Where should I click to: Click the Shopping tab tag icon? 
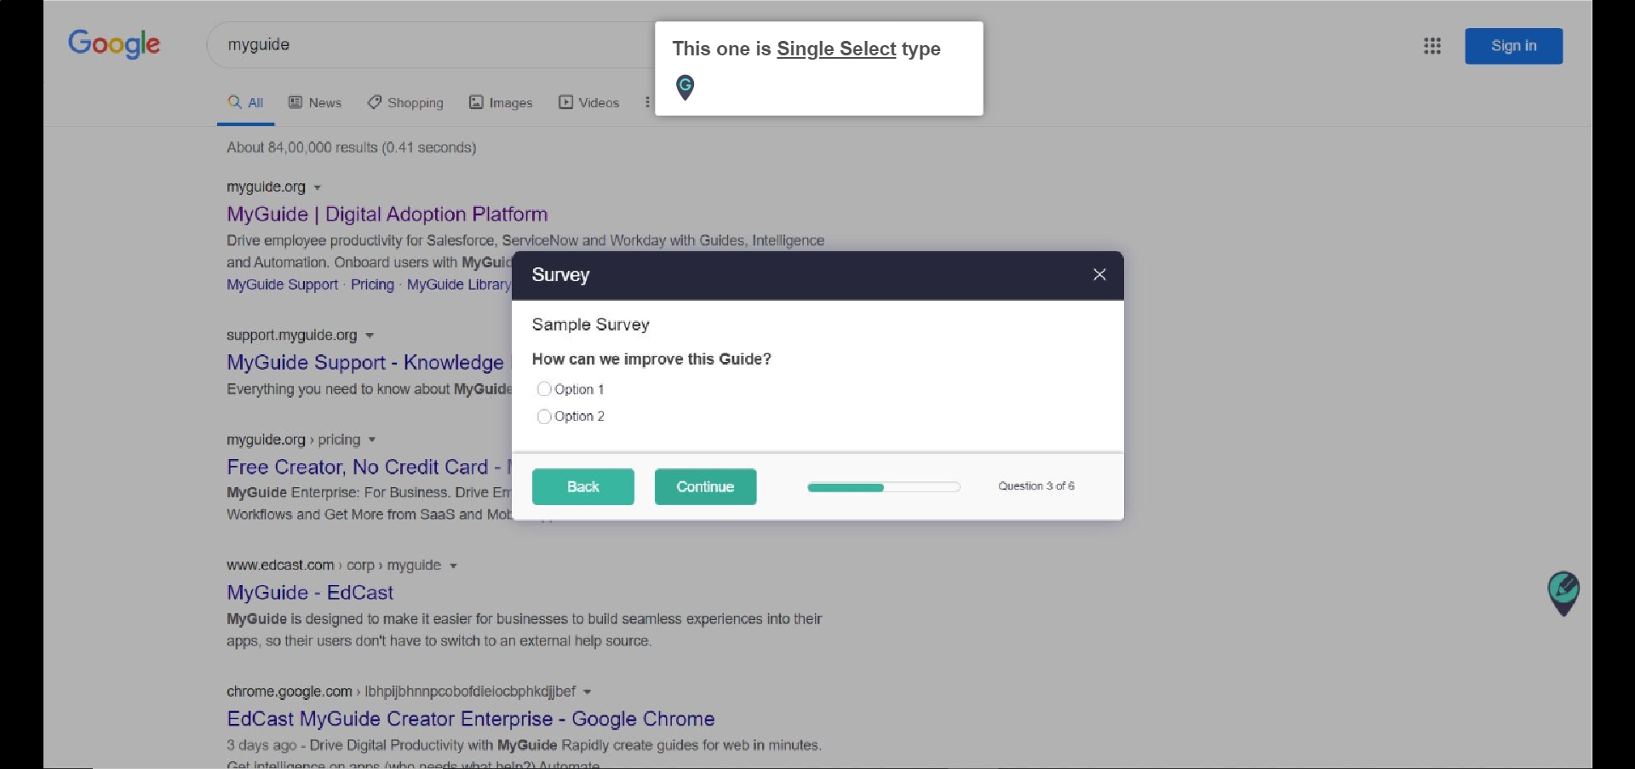tap(374, 102)
